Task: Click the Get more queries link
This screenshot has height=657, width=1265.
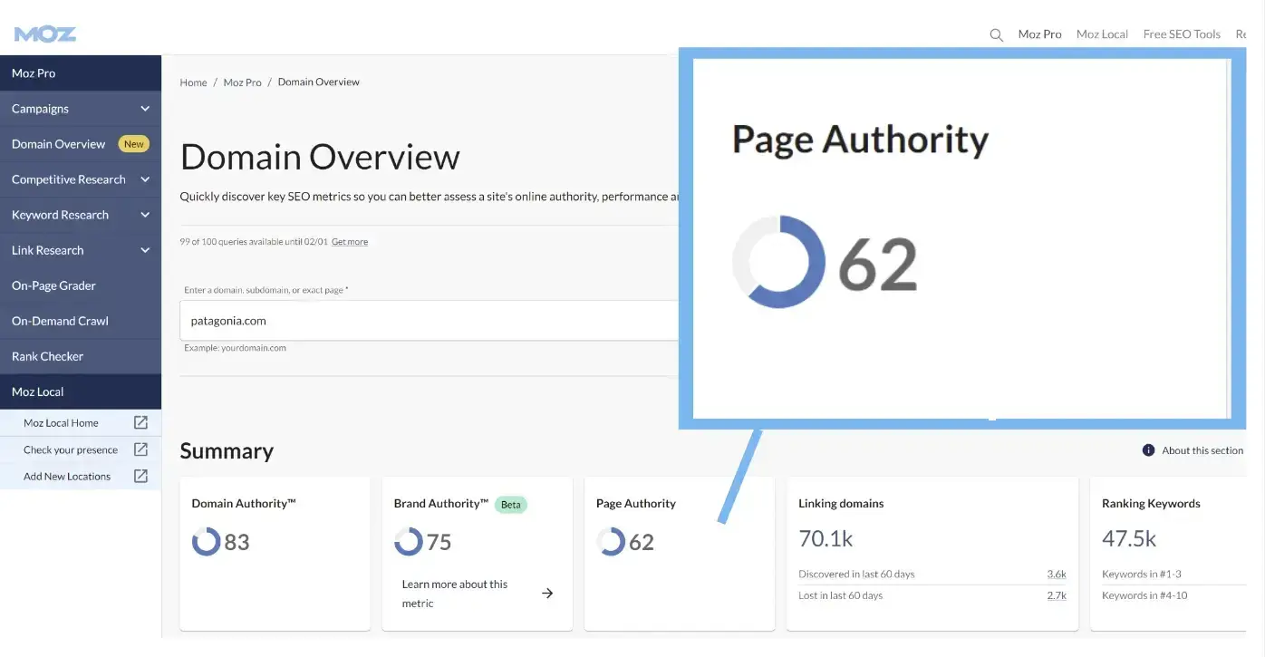Action: click(350, 241)
